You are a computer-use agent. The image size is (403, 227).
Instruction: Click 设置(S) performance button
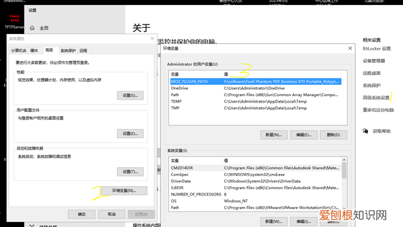coord(130,96)
